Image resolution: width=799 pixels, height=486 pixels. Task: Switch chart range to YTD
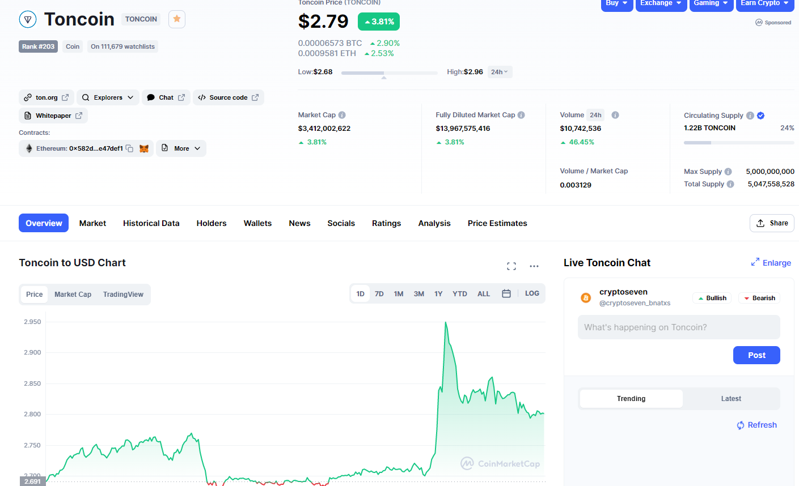click(x=460, y=294)
